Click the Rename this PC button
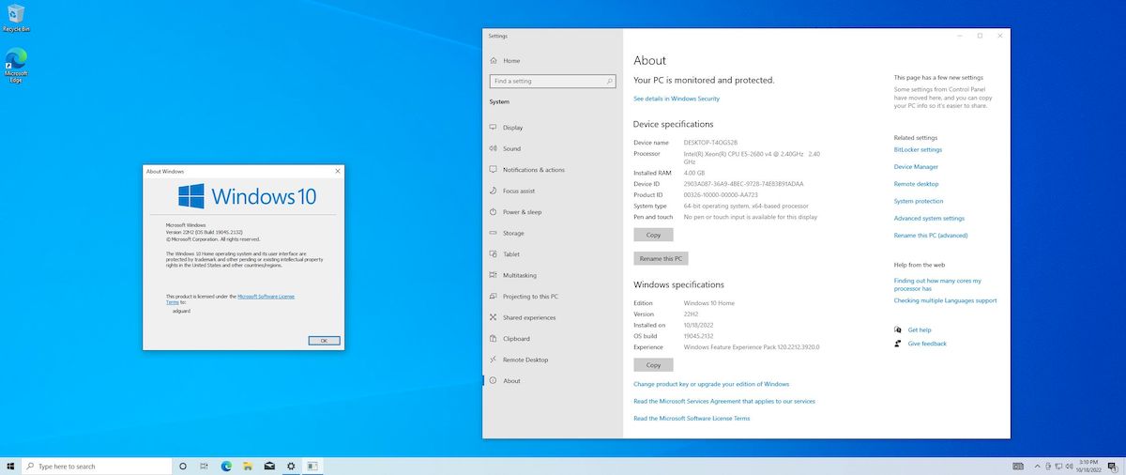The height and width of the screenshot is (475, 1126). coord(662,258)
